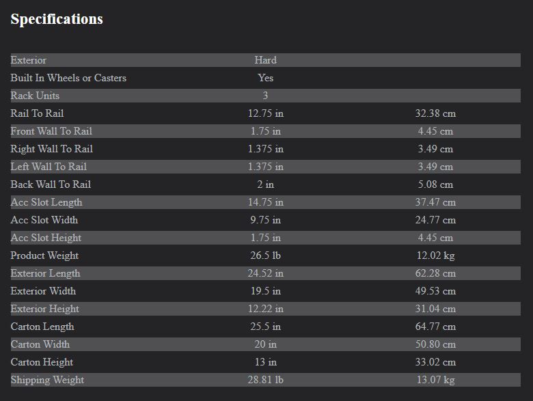The height and width of the screenshot is (401, 533).
Task: Select Rail To Rail 12.75 in value
Action: pyautogui.click(x=266, y=113)
